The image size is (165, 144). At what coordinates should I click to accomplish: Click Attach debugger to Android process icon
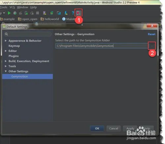pos(26,13)
